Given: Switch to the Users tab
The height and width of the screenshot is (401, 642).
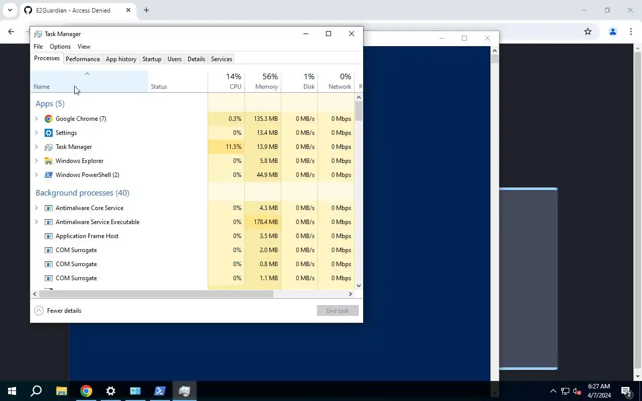Looking at the screenshot, I should pyautogui.click(x=175, y=59).
